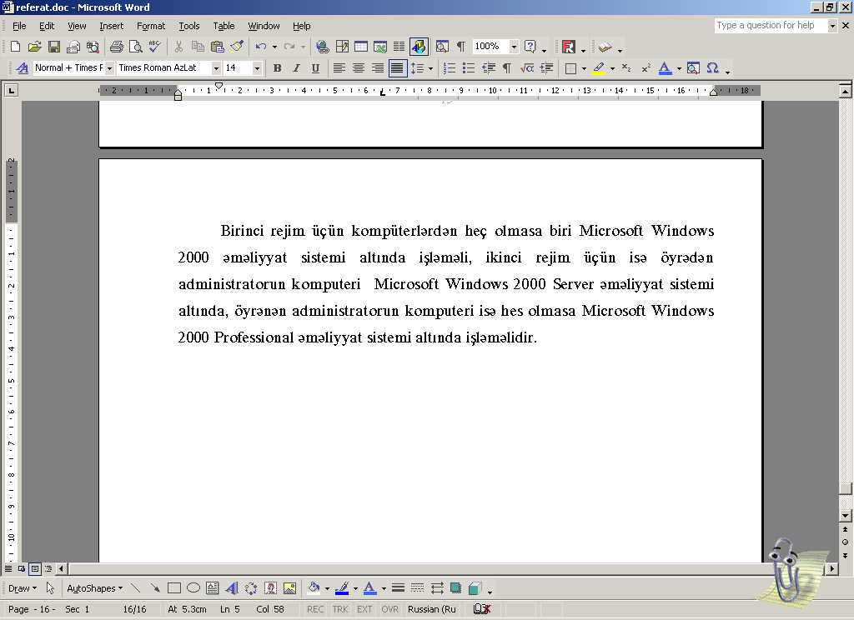Print the document with printer icon
Screen dimensions: 854x620
tap(116, 47)
